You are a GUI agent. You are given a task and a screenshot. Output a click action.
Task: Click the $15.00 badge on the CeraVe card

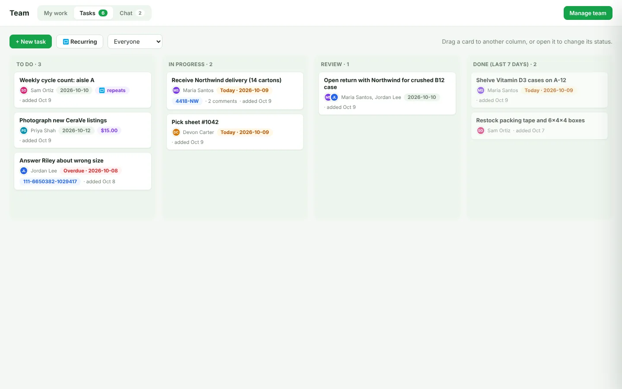(x=109, y=131)
